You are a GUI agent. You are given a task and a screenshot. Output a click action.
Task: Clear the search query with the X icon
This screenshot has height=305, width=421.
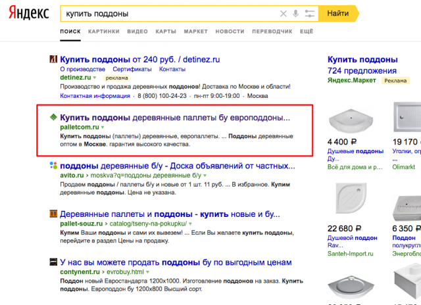[x=284, y=13]
